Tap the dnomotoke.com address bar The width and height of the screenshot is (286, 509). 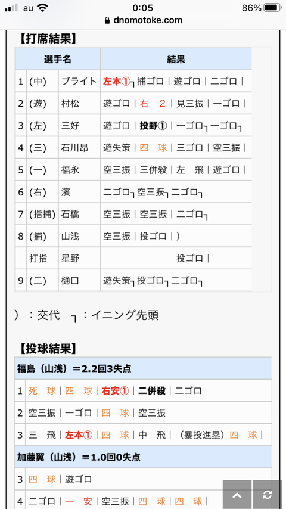tap(143, 20)
